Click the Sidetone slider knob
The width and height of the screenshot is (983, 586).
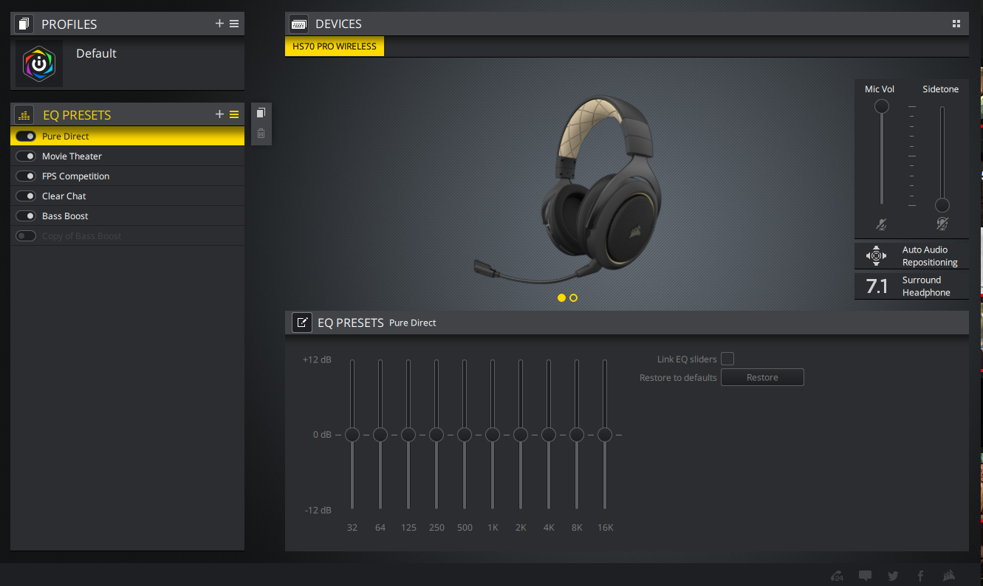pyautogui.click(x=942, y=205)
